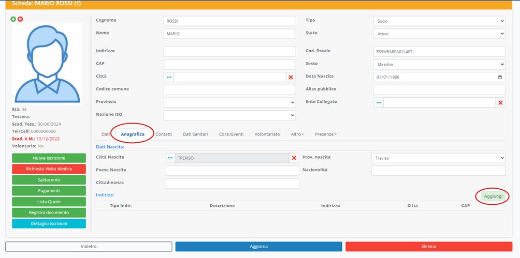Expand the Stato dropdown showing Attivo
This screenshot has width=520, height=258.
point(439,34)
